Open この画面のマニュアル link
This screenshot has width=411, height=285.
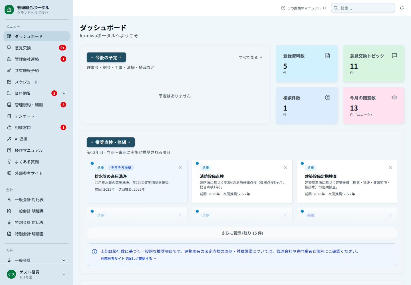(304, 8)
